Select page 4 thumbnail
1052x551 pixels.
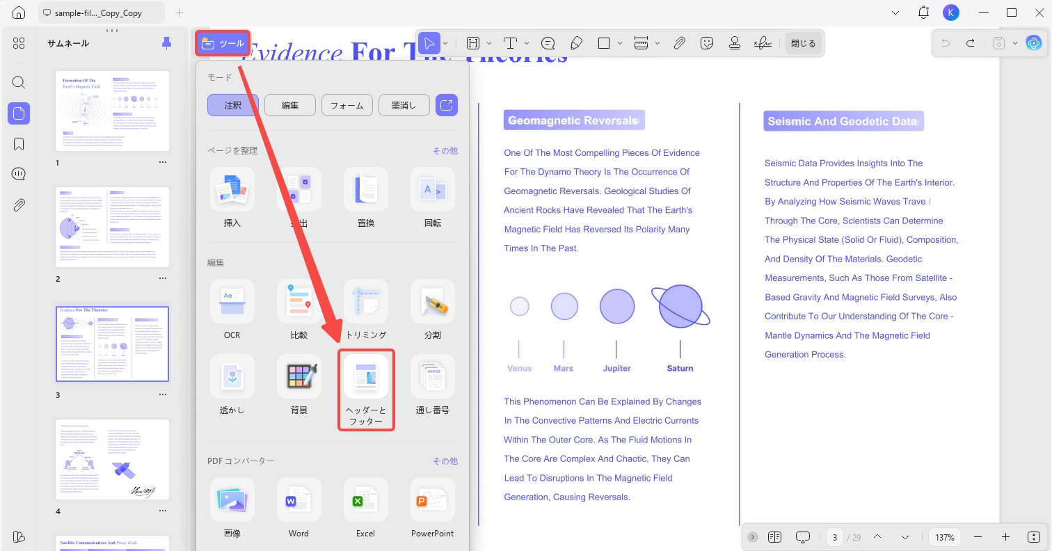[x=112, y=459]
